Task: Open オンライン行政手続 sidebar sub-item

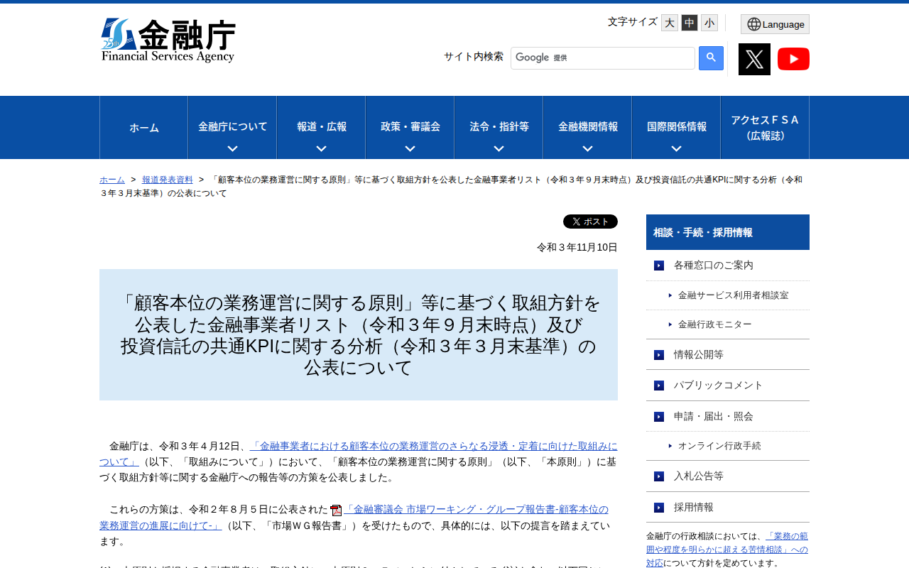Action: (x=719, y=446)
